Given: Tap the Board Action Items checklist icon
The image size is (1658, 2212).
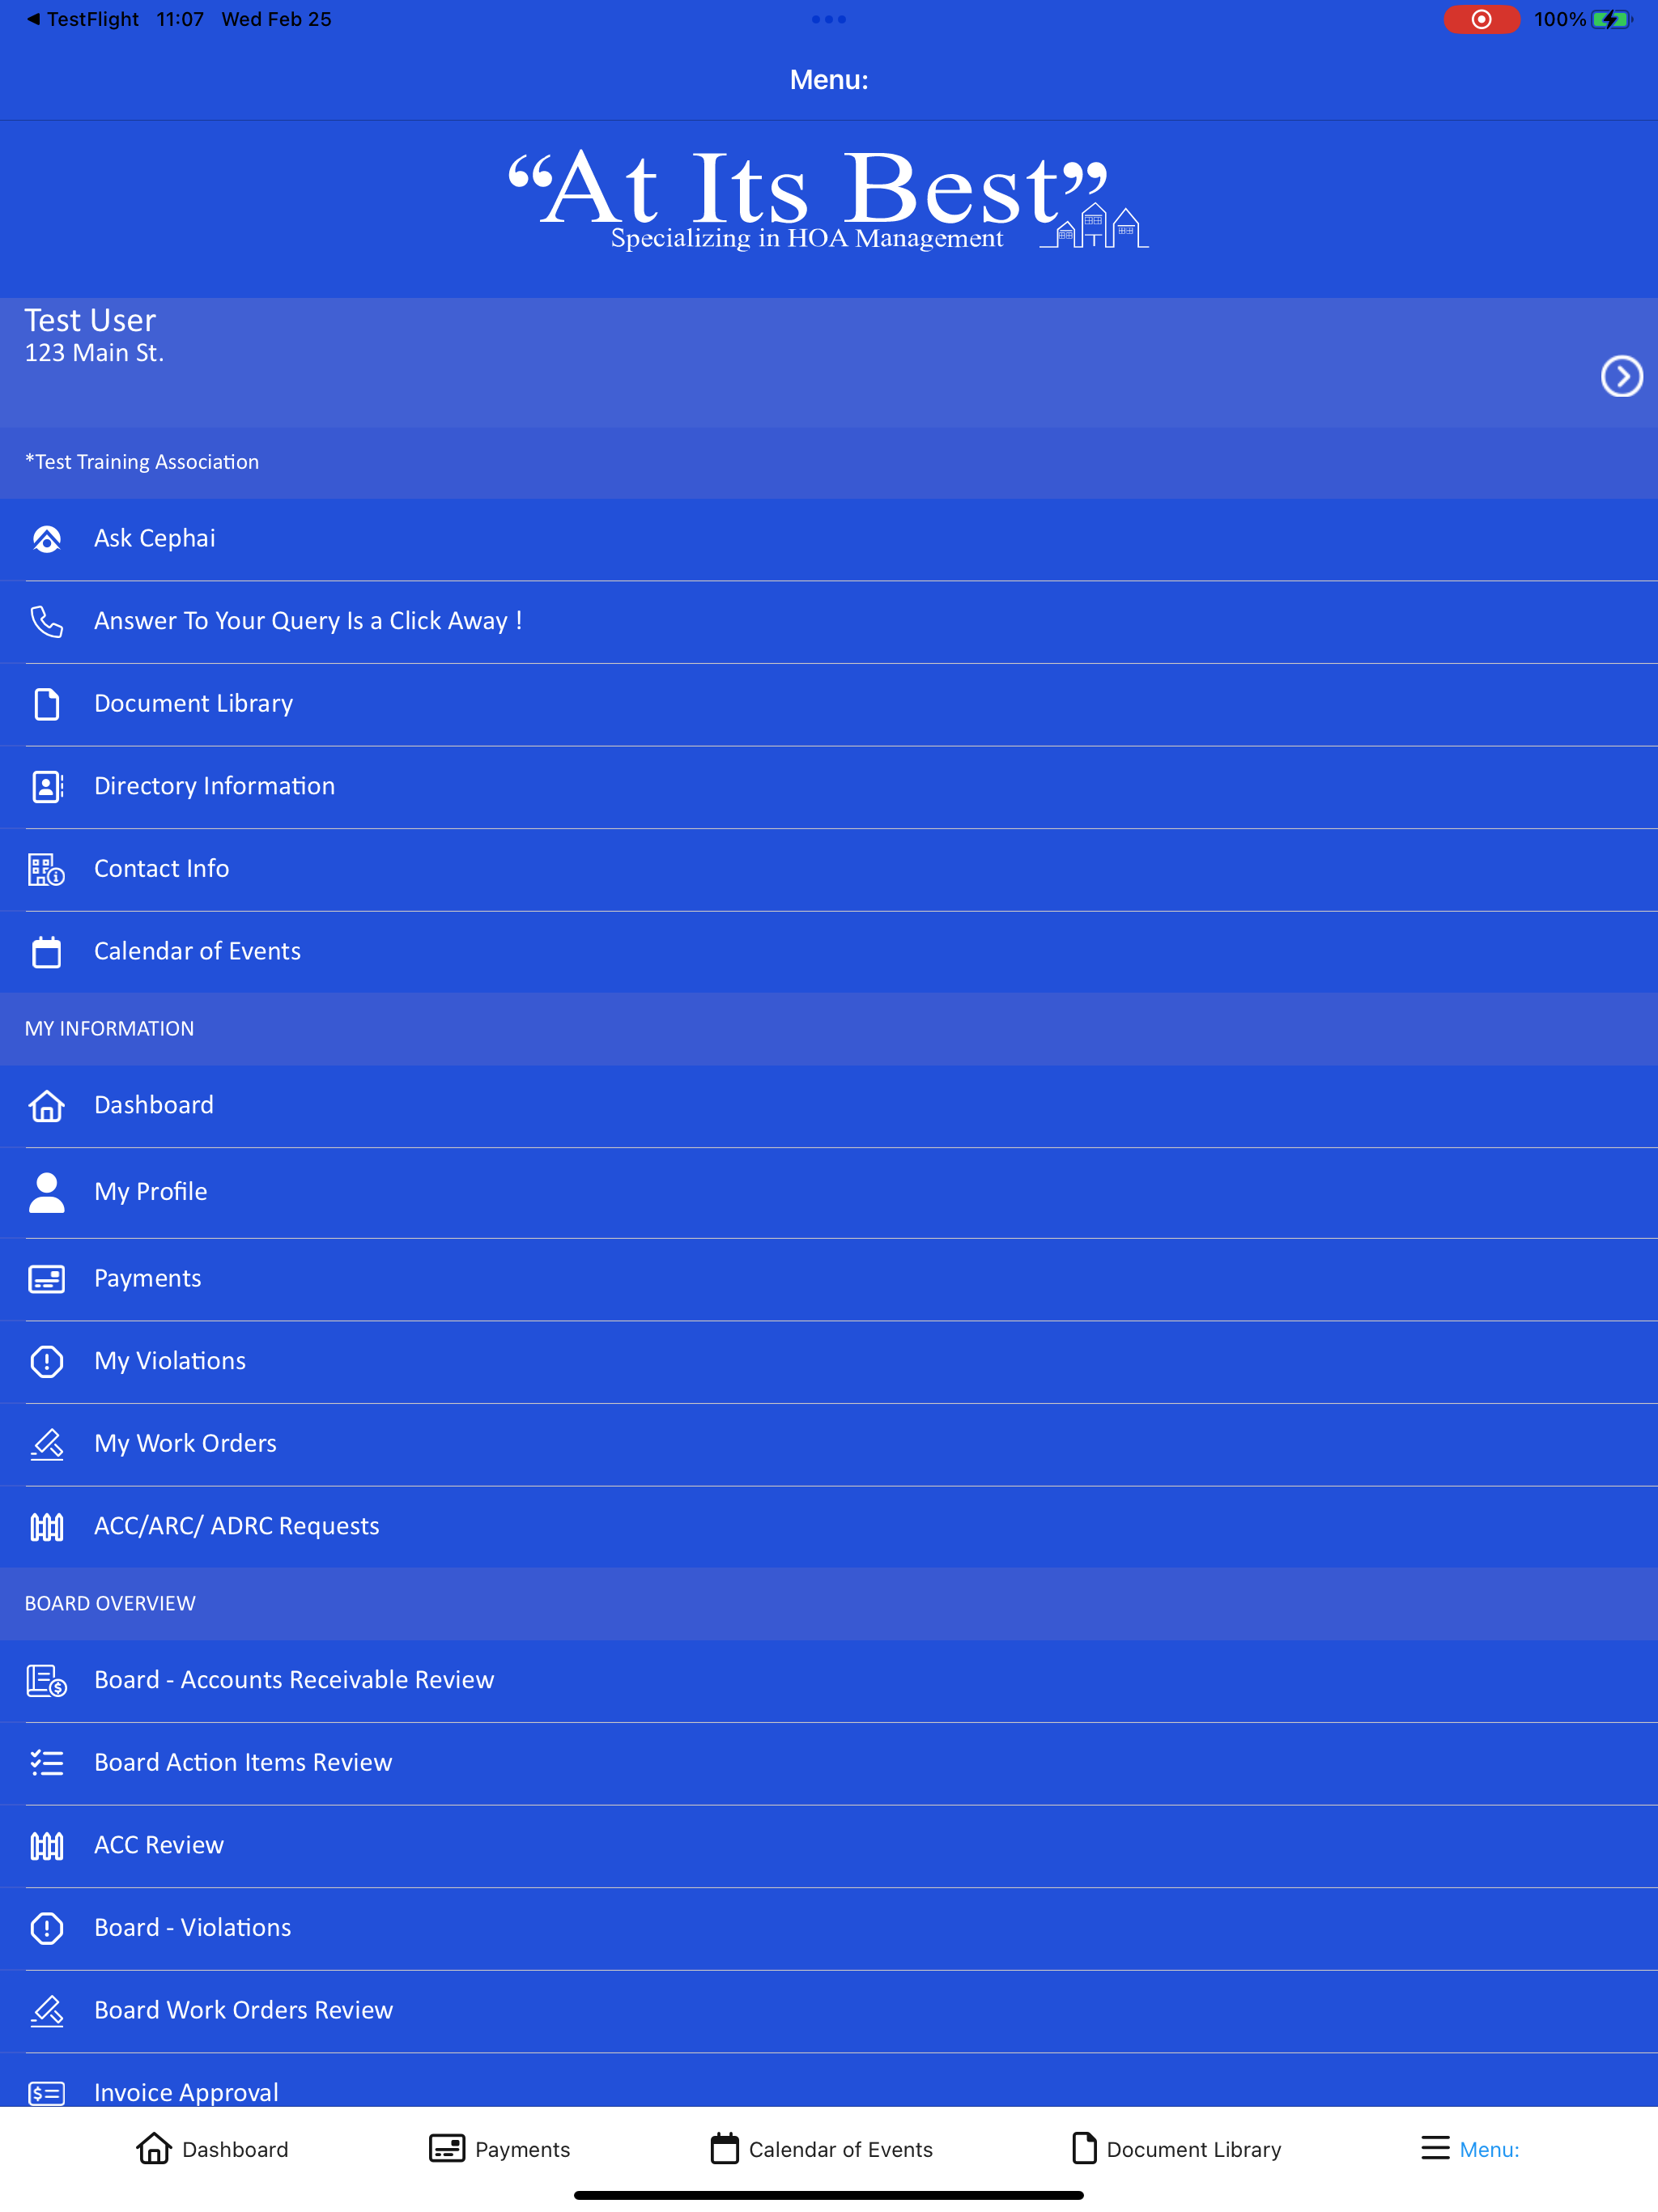Looking at the screenshot, I should 46,1763.
